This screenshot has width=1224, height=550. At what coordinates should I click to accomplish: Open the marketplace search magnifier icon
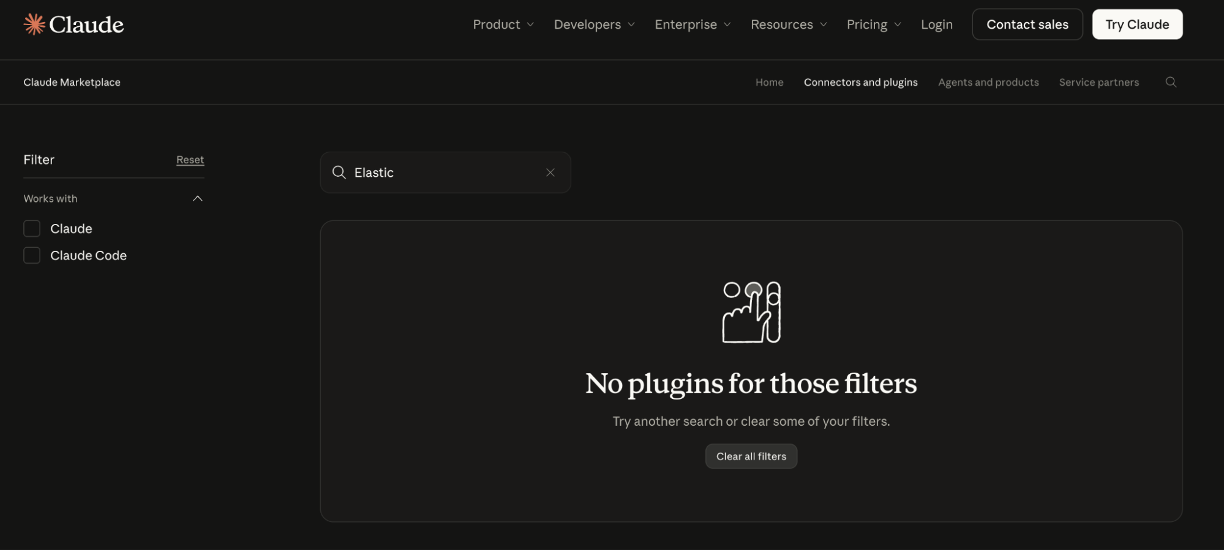[1171, 82]
